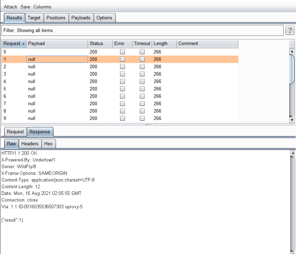This screenshot has height=254, width=296.
Task: Sort by the Length column header
Action: [x=164, y=44]
